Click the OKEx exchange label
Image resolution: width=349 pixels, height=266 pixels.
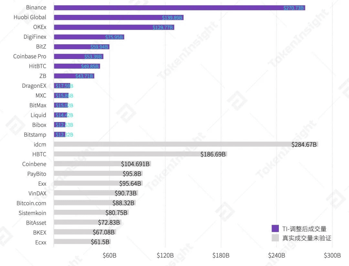40,27
